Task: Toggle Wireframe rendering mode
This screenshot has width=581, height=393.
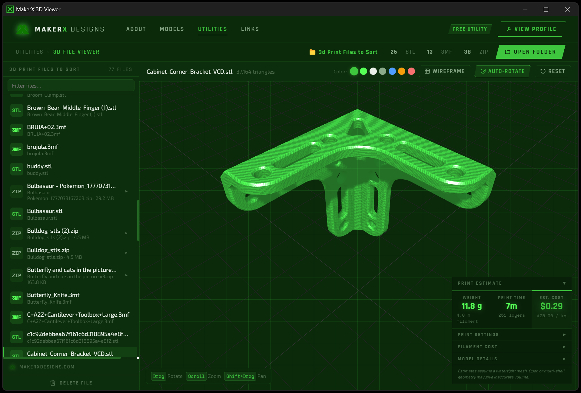Action: [445, 71]
